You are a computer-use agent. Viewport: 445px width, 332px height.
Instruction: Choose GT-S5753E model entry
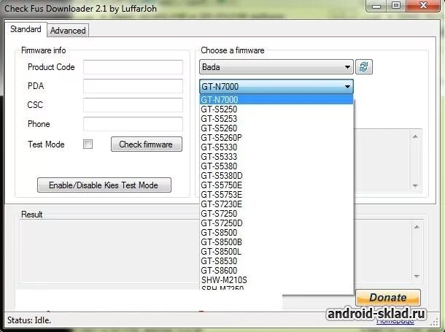(276, 195)
